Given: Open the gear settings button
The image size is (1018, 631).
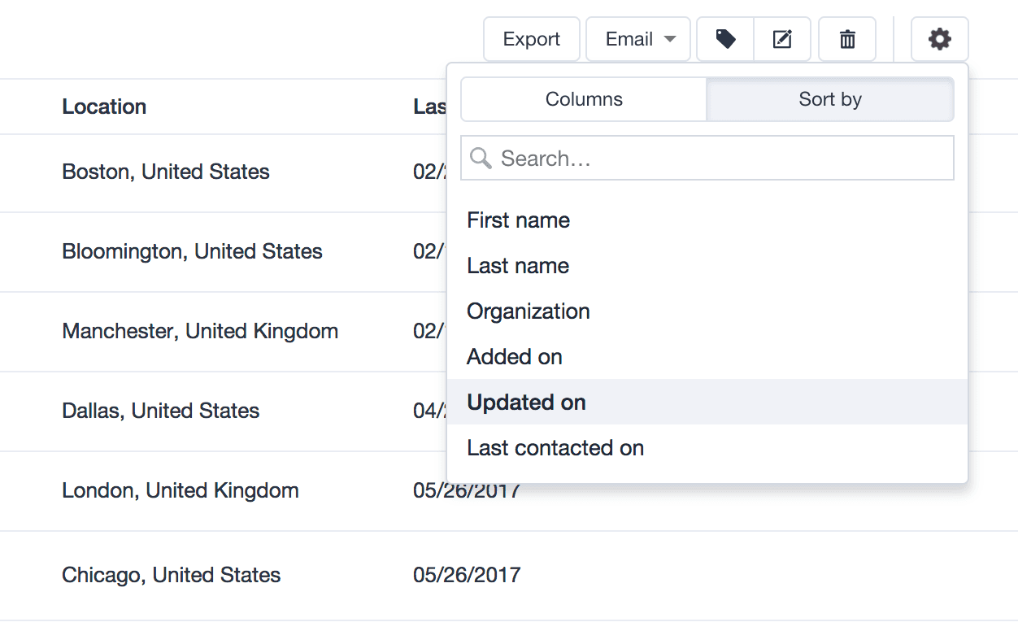Looking at the screenshot, I should [940, 39].
